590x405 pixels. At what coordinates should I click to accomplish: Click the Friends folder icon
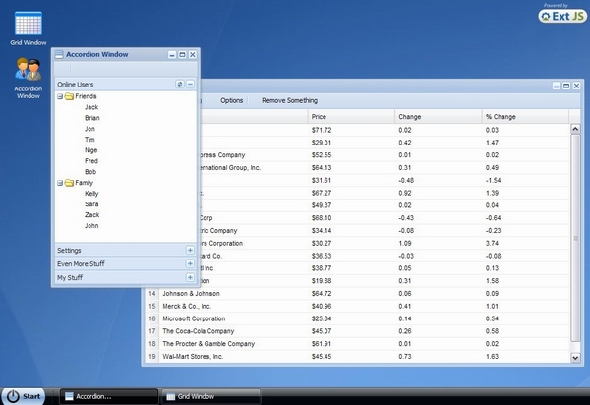pyautogui.click(x=69, y=96)
